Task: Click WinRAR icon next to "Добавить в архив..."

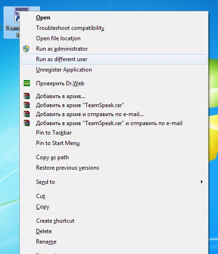Action: pyautogui.click(x=27, y=96)
